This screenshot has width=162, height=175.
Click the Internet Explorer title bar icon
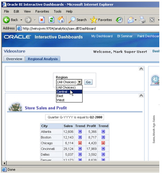pyautogui.click(x=4, y=4)
